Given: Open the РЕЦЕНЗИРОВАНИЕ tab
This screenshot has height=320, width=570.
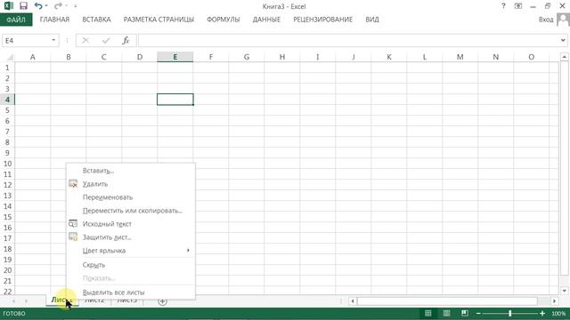Looking at the screenshot, I should pos(322,20).
